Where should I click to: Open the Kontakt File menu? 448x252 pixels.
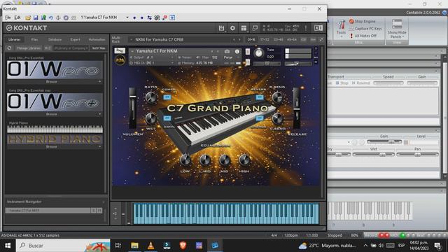tap(8, 17)
